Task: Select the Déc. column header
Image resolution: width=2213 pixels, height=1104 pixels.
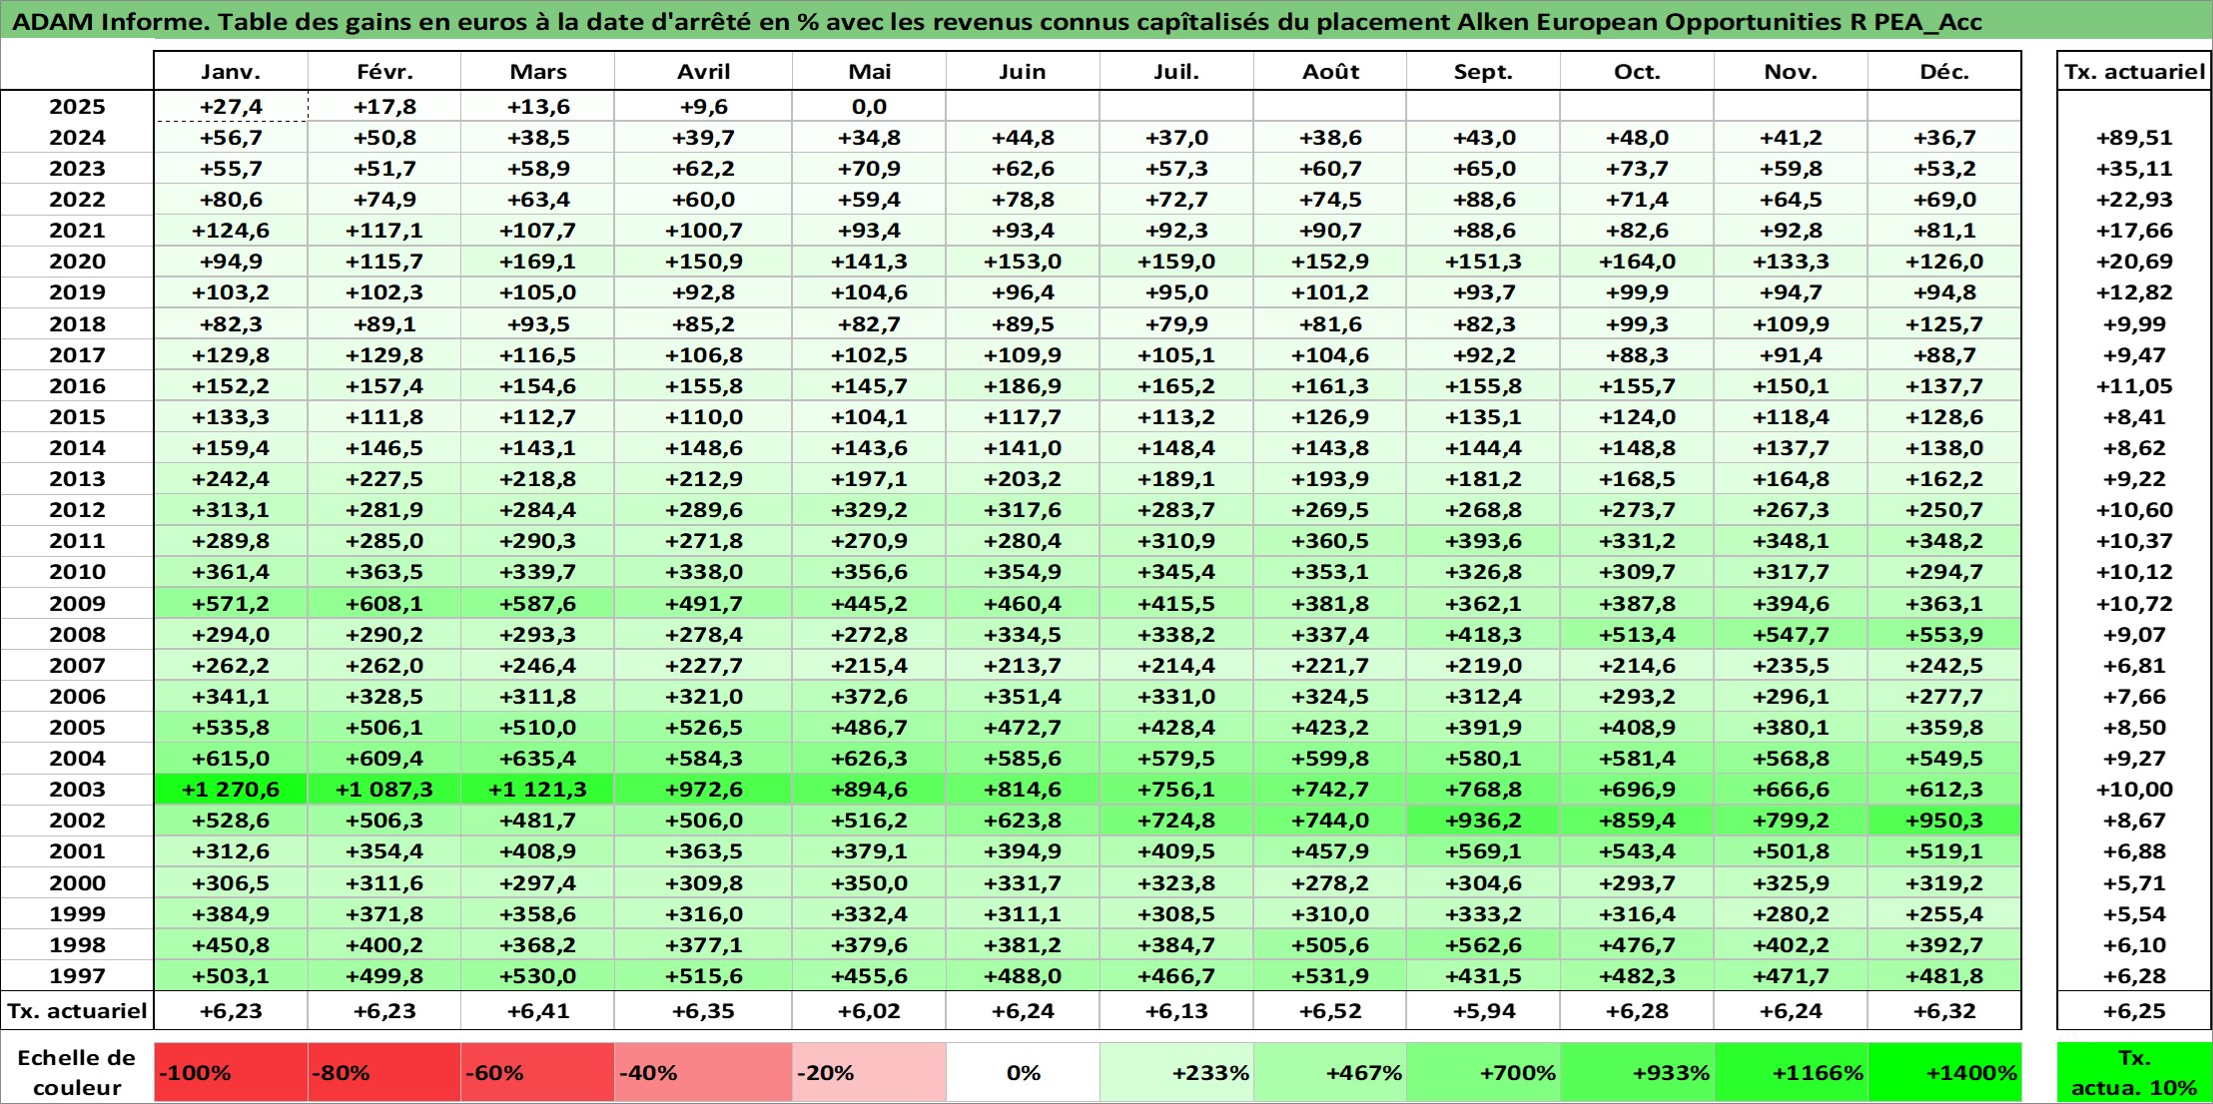Action: 1944,72
